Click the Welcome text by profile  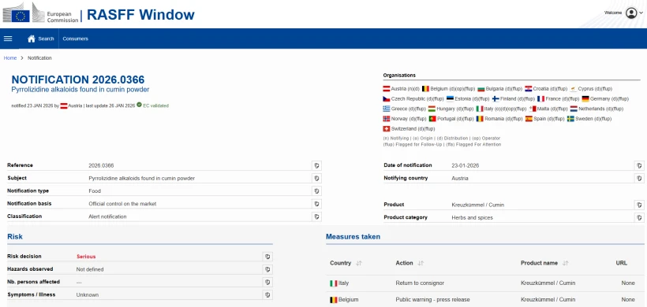pos(613,13)
